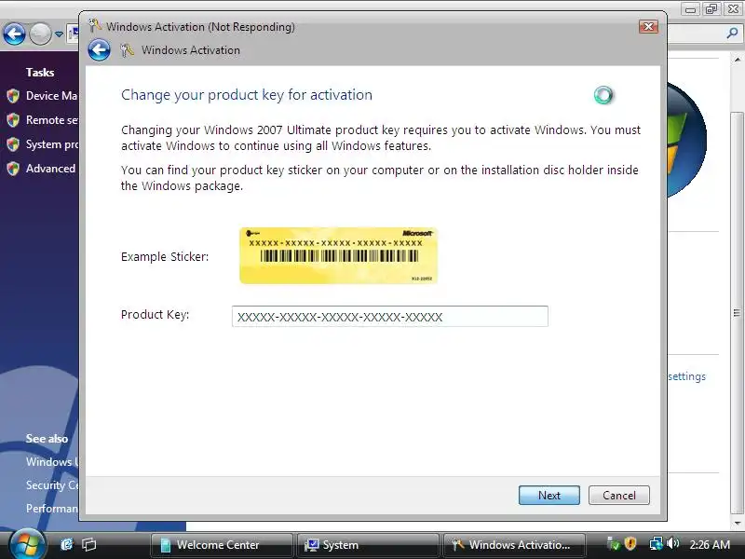Click Forward arrow in System window

point(40,34)
